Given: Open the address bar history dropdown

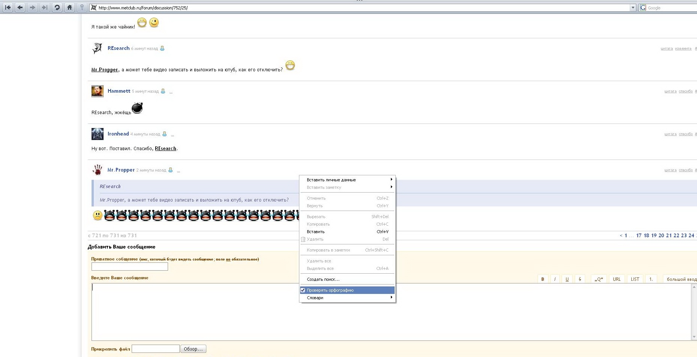Looking at the screenshot, I should click(x=633, y=8).
